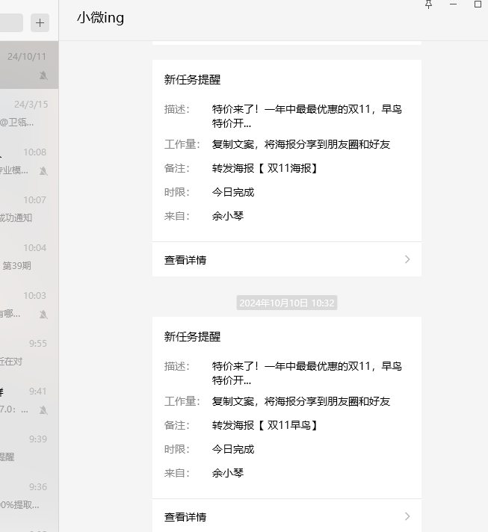Select the 成功通知 chat from 10:07
Image resolution: width=488 pixels, height=532 pixels.
[28, 209]
